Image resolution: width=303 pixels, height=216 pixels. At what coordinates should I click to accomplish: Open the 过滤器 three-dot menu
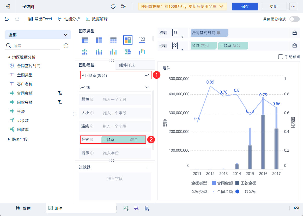147,167
